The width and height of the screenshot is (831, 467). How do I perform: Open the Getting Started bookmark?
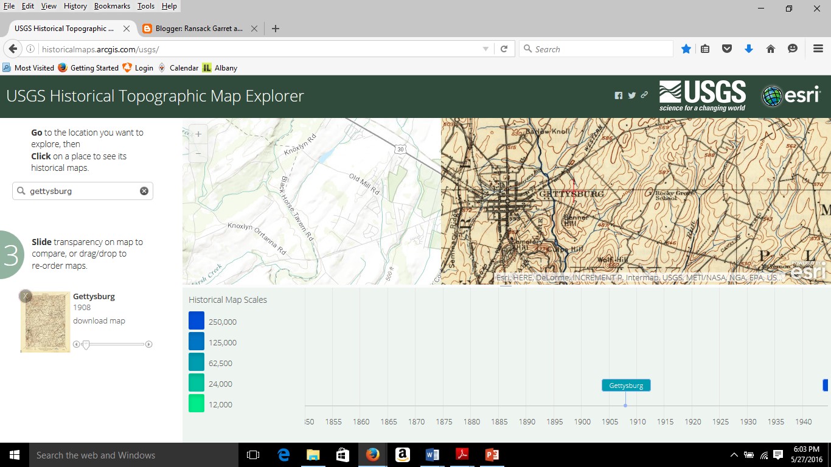[88, 68]
